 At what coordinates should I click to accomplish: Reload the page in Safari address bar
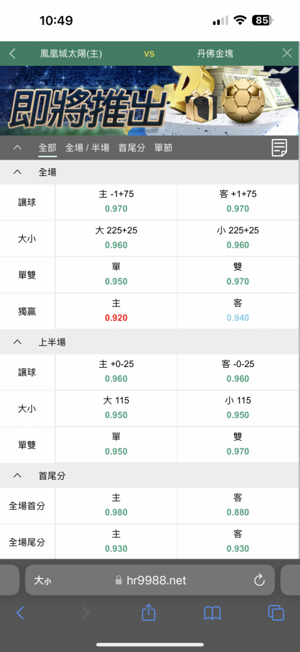click(x=260, y=580)
